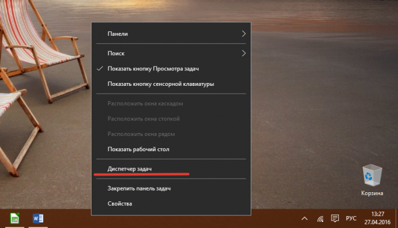
Task: Select Показать рабочий стол menu entry
Action: click(138, 150)
